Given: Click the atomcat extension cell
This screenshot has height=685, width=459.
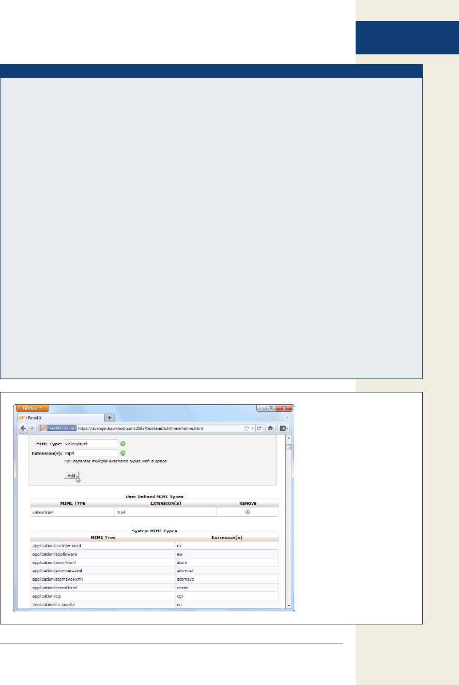Looking at the screenshot, I should [x=227, y=571].
